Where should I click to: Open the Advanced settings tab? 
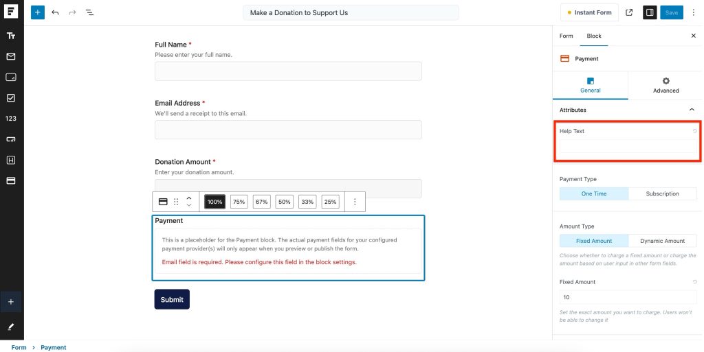pyautogui.click(x=665, y=85)
